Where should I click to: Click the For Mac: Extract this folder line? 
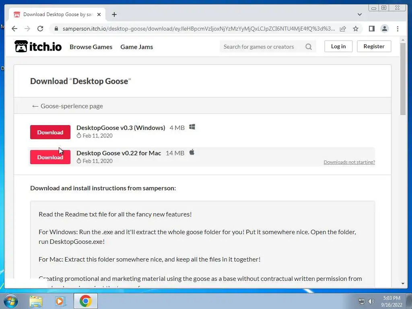pos(150,260)
